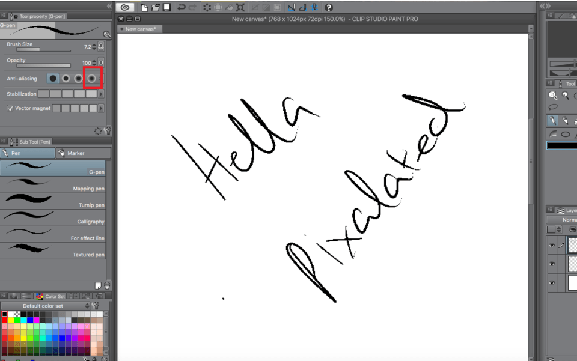
Task: Select the no anti-aliasing option
Action: 53,79
